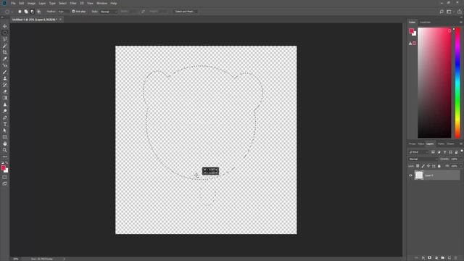The height and width of the screenshot is (261, 464).
Task: Click the Quick Mask mode icon
Action: (x=5, y=177)
